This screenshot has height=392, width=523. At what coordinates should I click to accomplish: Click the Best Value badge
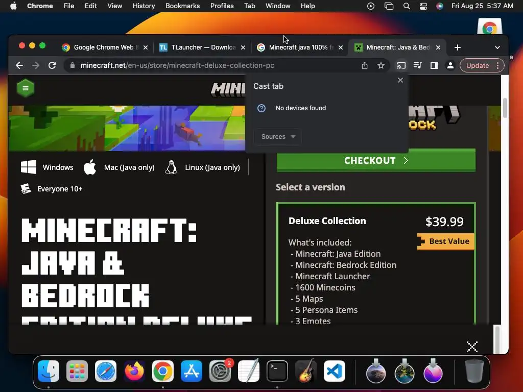pyautogui.click(x=446, y=241)
